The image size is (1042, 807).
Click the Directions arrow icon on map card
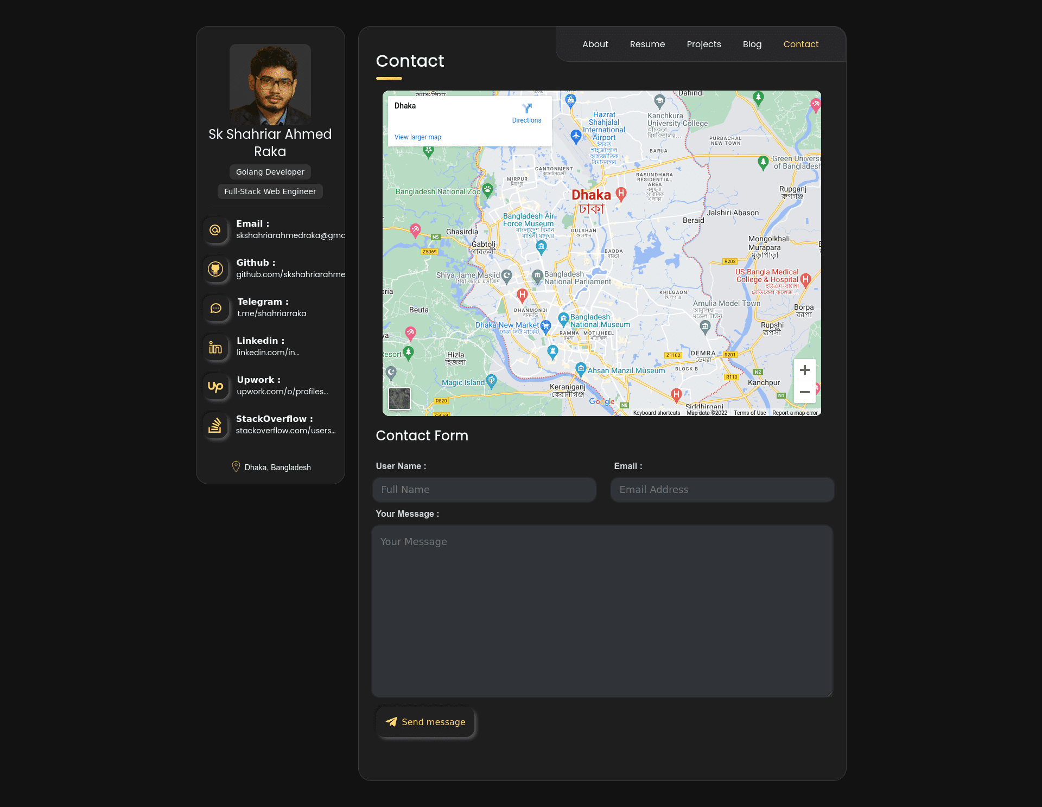(527, 108)
